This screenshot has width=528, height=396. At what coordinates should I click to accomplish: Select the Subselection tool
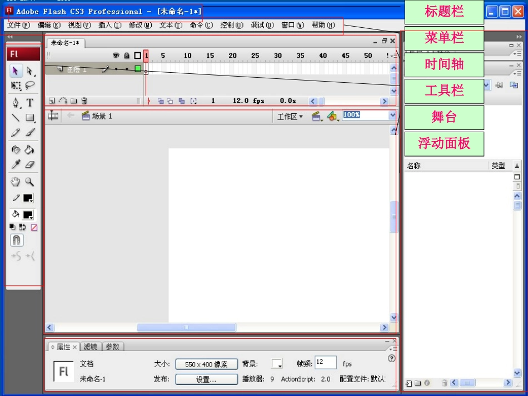[30, 71]
